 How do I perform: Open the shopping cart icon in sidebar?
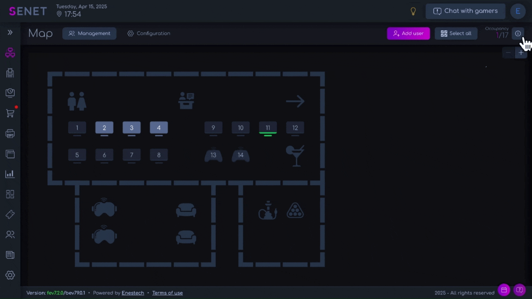tap(10, 113)
